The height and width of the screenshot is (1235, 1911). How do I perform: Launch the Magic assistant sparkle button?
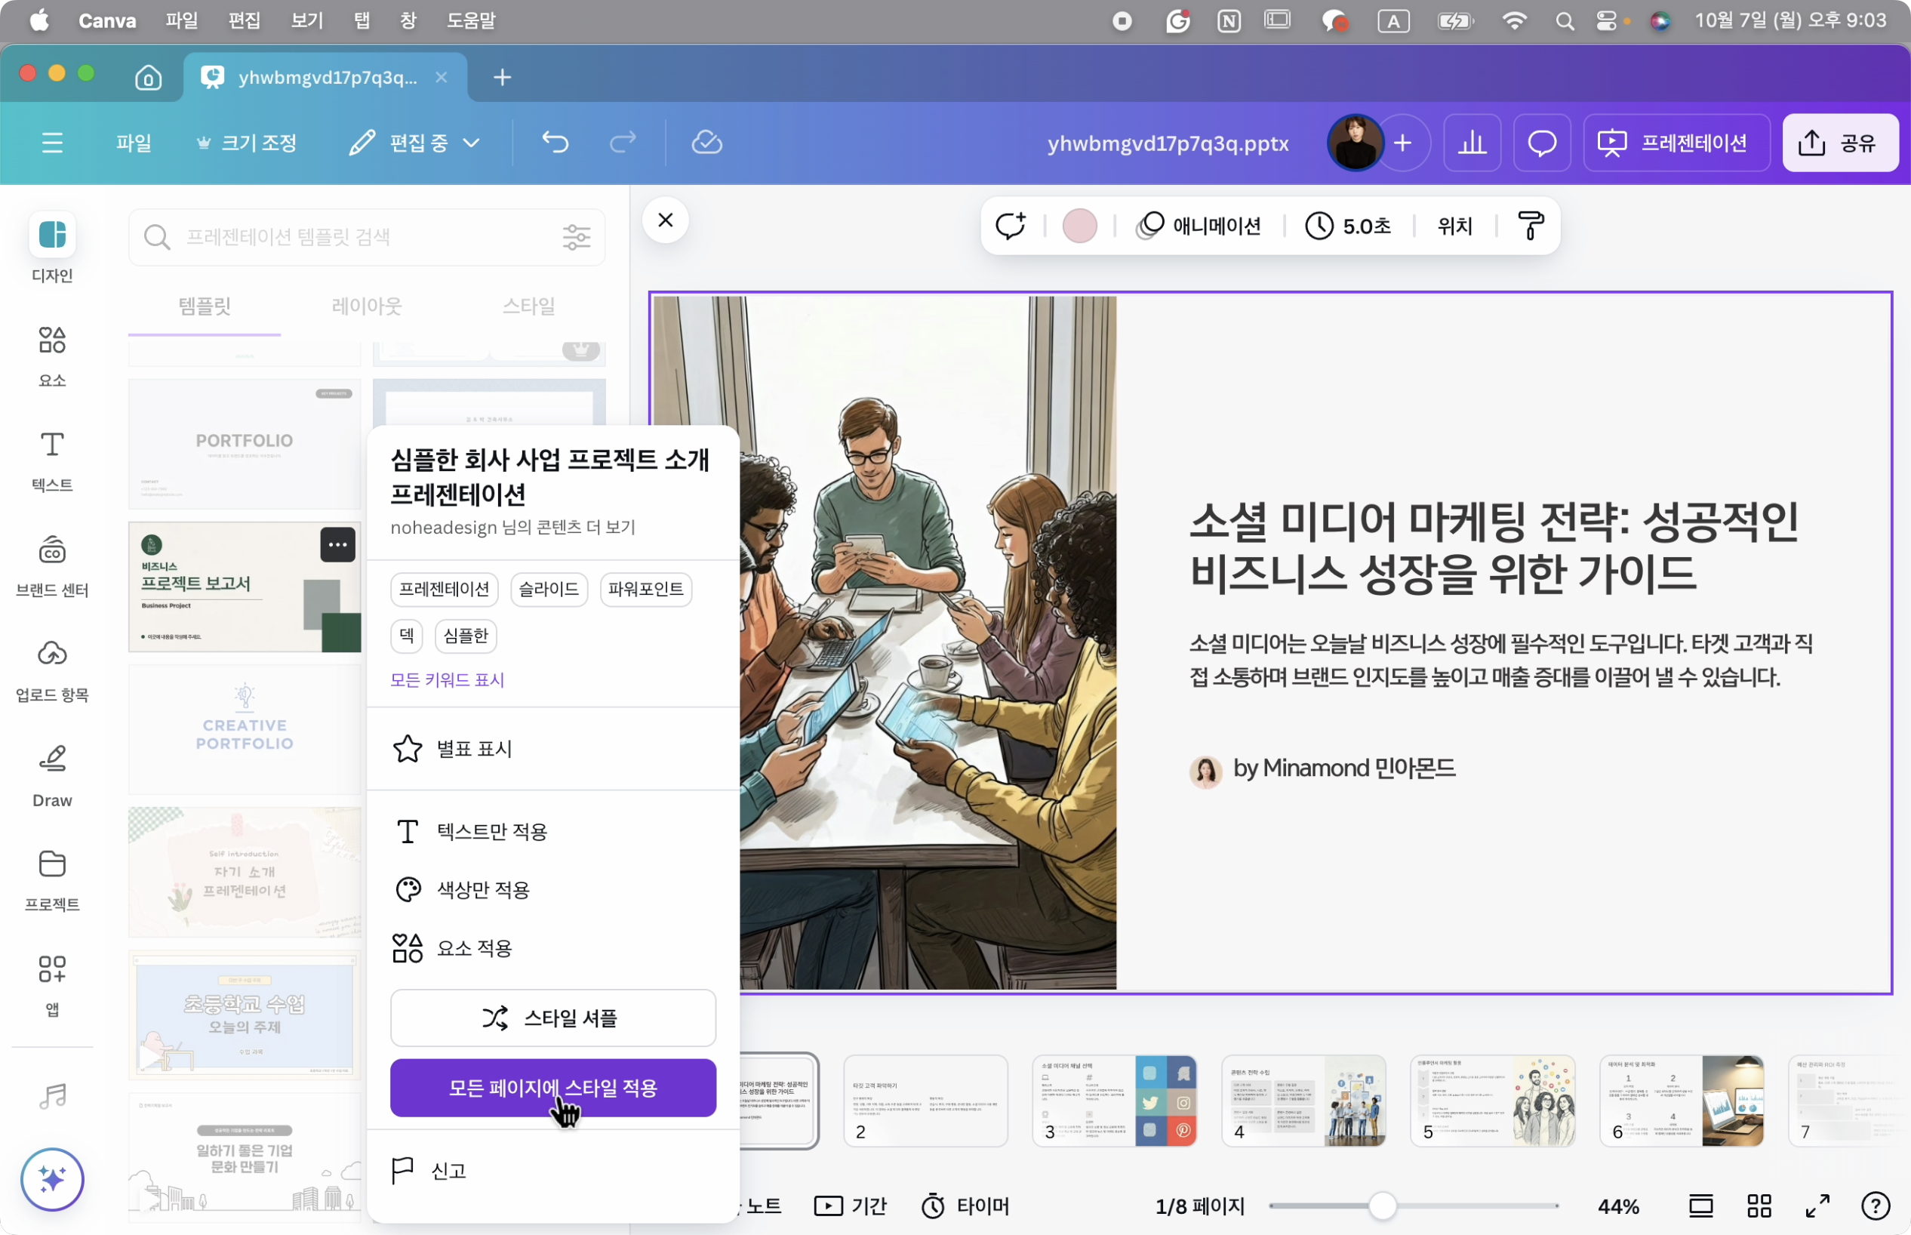point(52,1179)
